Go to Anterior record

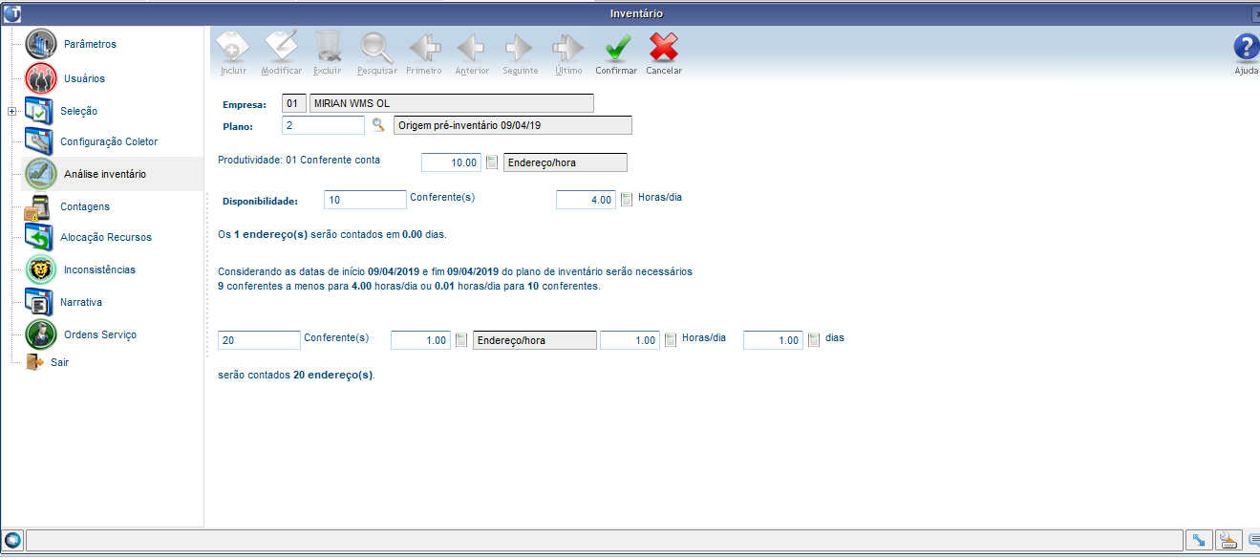point(472,53)
